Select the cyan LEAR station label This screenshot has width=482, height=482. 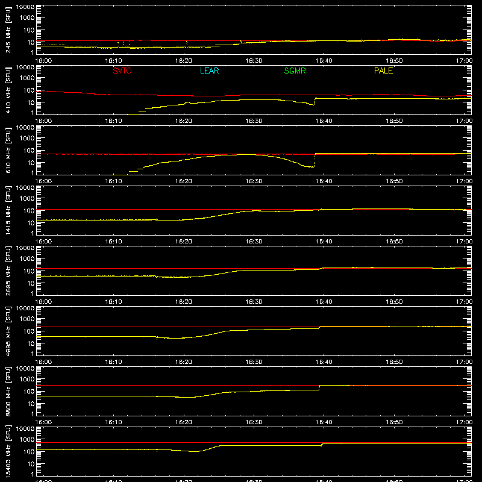209,70
